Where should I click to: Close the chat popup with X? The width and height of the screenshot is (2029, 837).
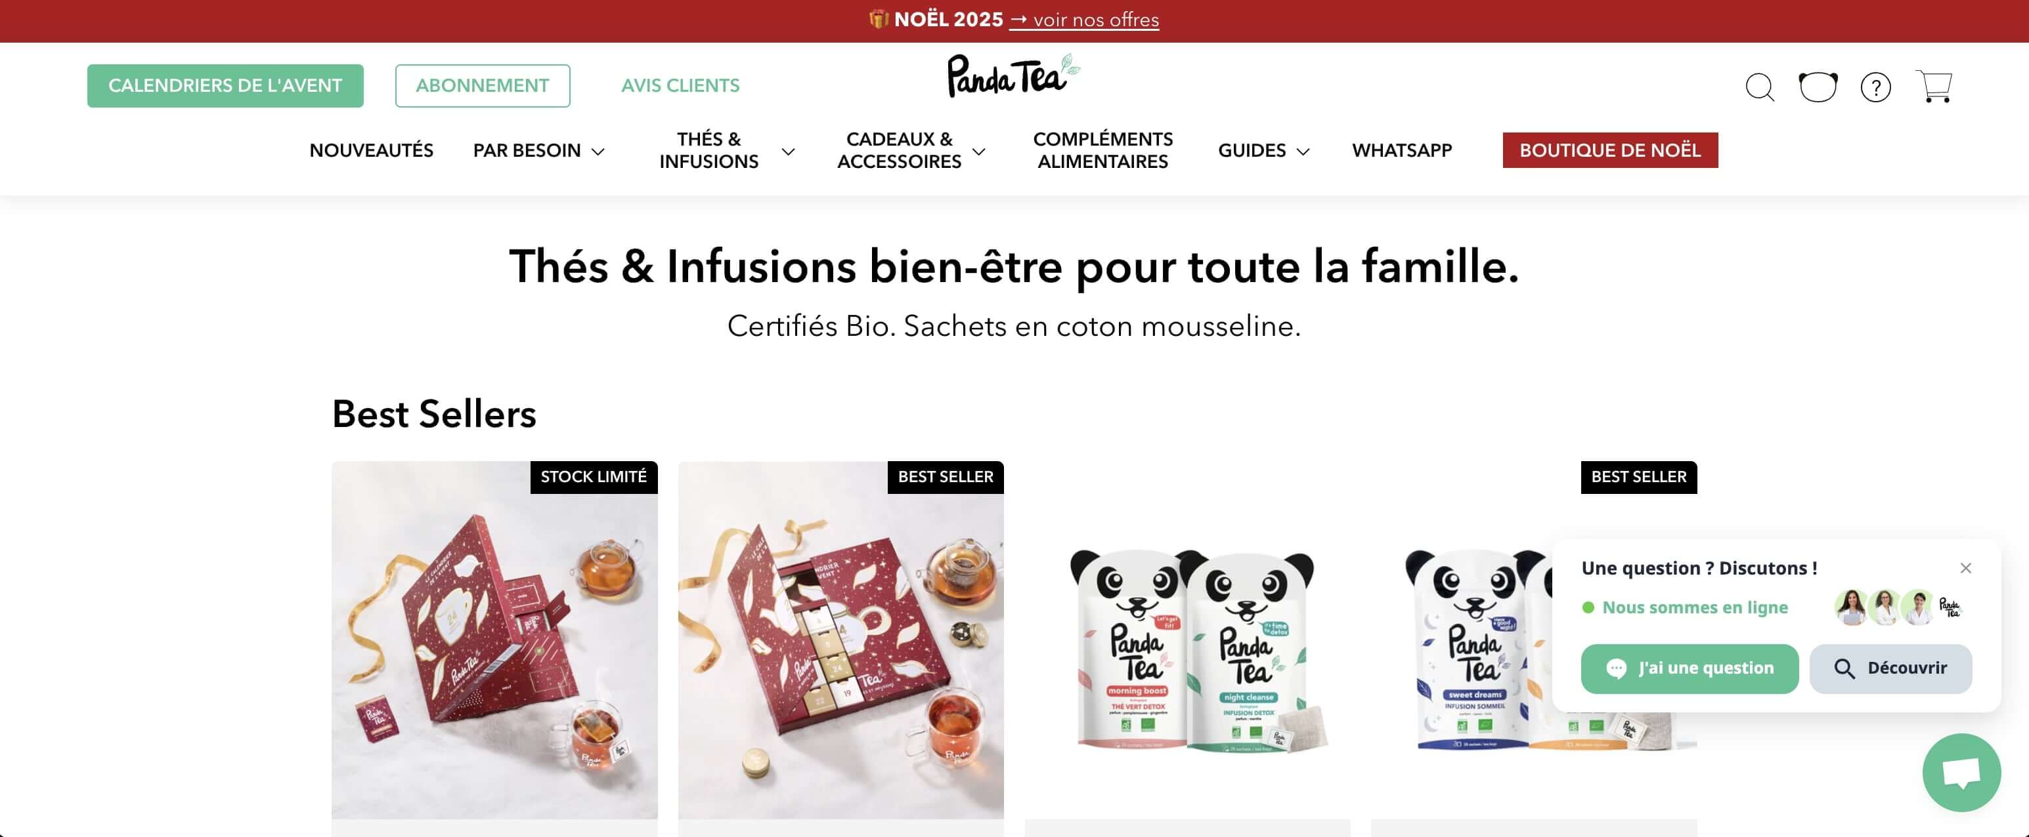[1966, 568]
